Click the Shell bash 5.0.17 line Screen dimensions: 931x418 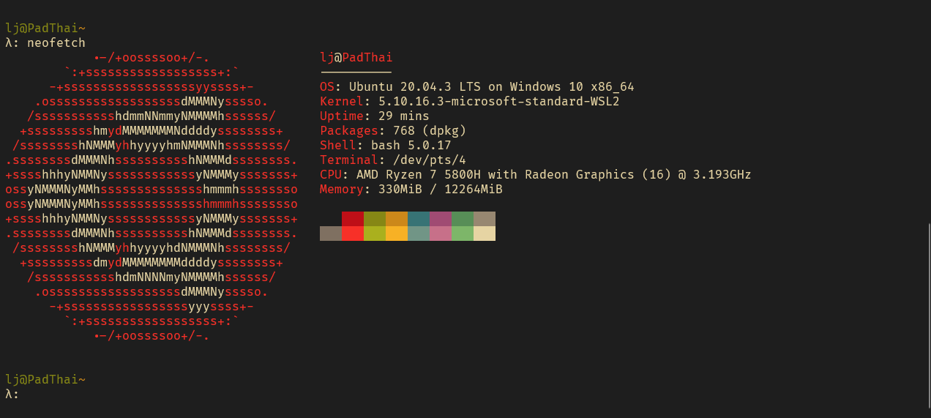point(386,146)
